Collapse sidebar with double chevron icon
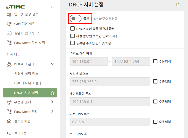The height and width of the screenshot is (138, 188). point(52,7)
